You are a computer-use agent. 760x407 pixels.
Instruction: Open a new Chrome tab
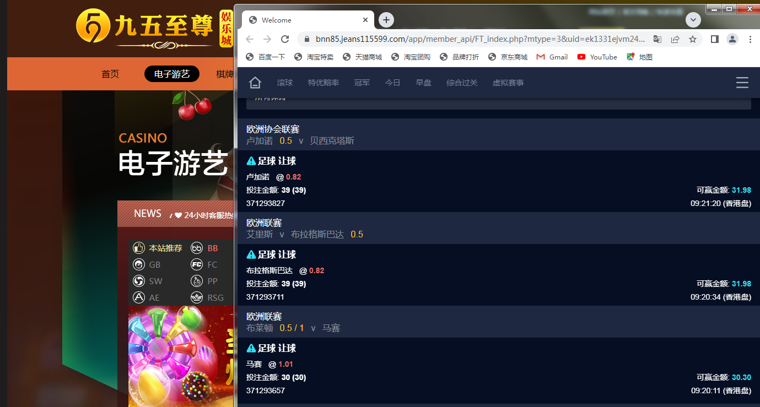(x=386, y=20)
